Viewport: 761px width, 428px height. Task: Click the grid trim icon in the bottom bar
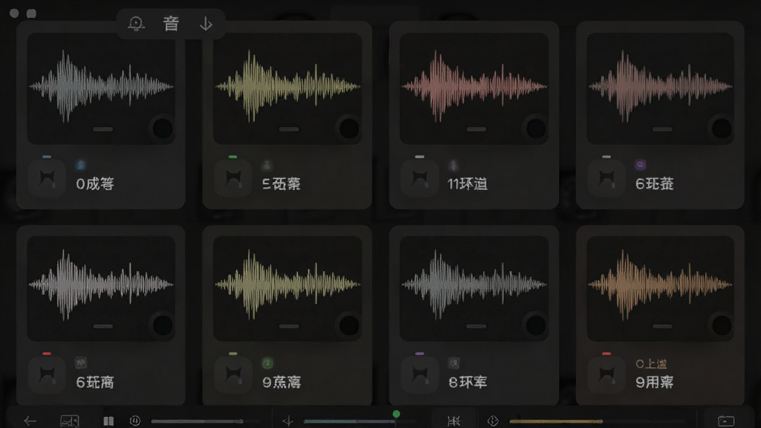pos(454,421)
